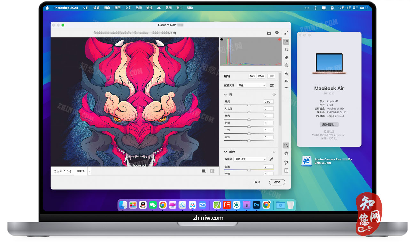Open the 图层 menu
The height and width of the screenshot is (249, 415).
point(117,8)
